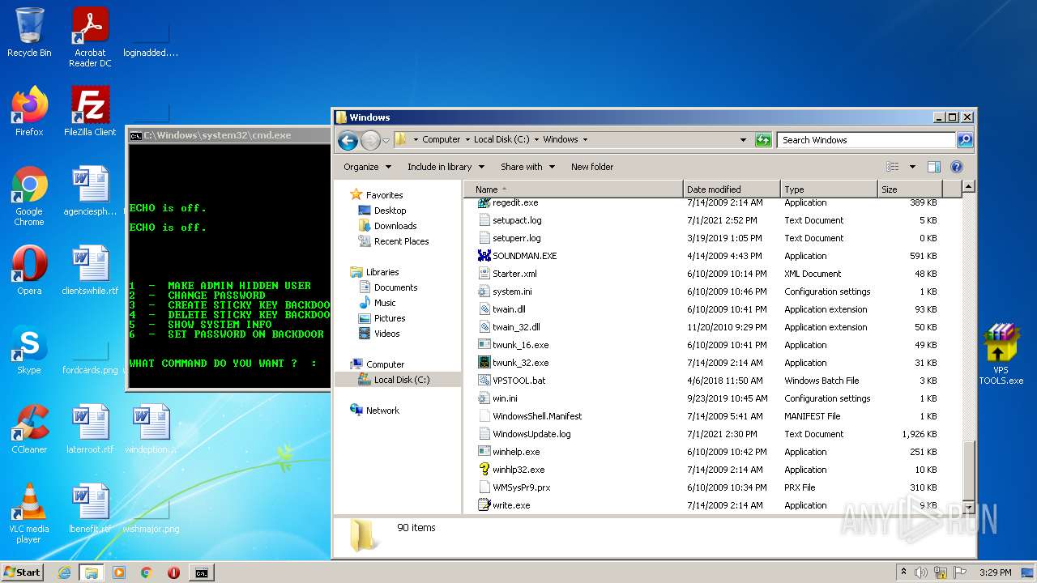Launch CCleaner from the desktop
This screenshot has width=1037, height=583.
[x=29, y=429]
